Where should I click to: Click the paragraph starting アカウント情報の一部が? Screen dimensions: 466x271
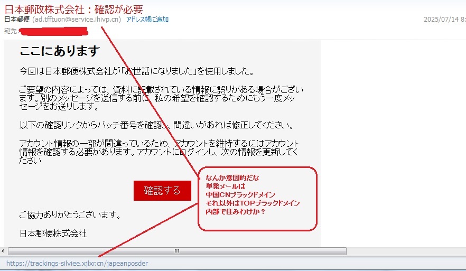click(160, 152)
